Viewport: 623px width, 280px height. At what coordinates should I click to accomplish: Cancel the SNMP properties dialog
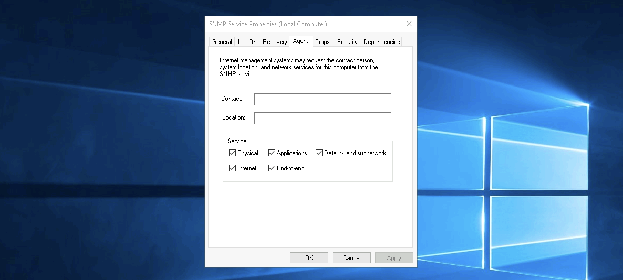point(351,258)
